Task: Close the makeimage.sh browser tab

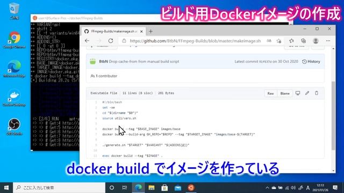Action: coord(141,32)
